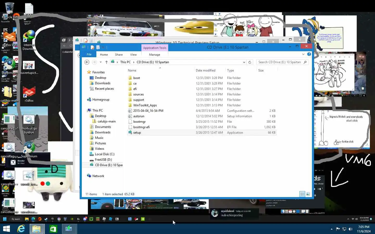Click the Forward arrow in Explorer

(94, 62)
